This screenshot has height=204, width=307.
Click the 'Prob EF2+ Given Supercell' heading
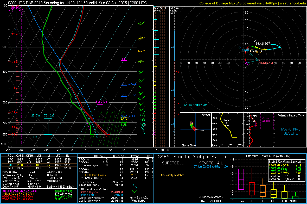point(285,162)
